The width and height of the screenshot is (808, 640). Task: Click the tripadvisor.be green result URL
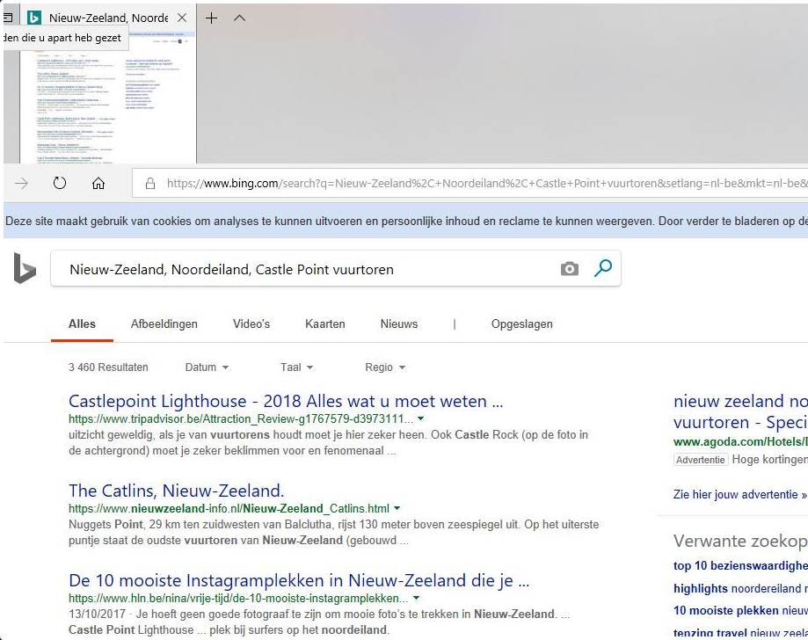[241, 418]
